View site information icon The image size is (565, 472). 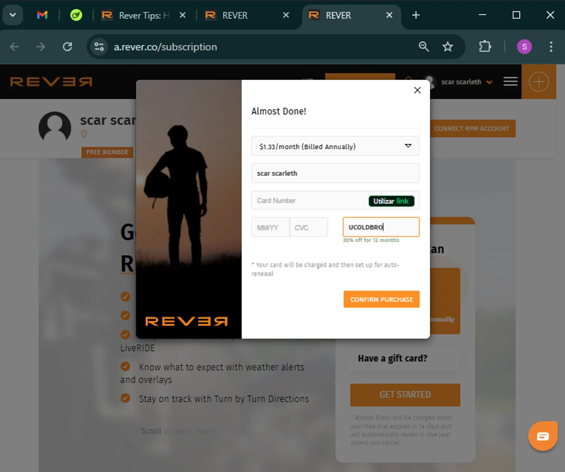tap(99, 47)
